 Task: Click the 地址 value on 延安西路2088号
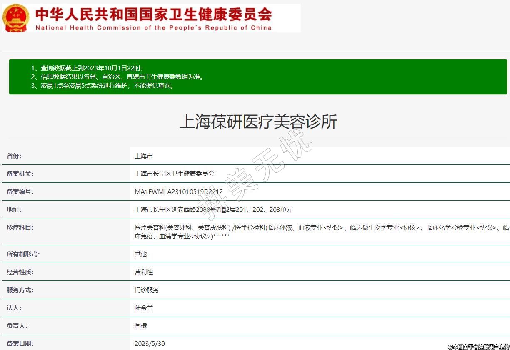(x=213, y=210)
